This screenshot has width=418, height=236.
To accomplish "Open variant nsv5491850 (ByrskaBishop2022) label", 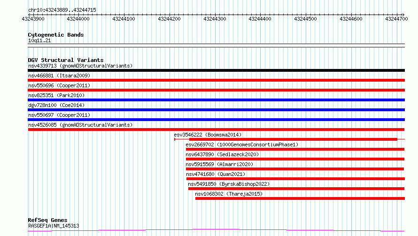I will 229,184.
